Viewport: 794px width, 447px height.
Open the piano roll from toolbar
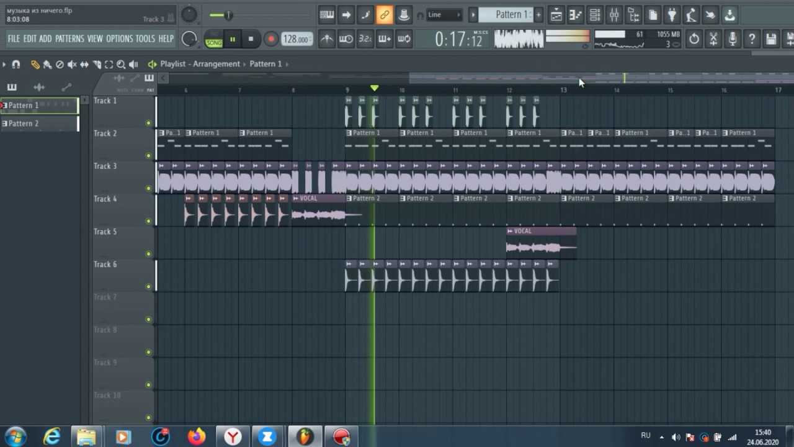coord(576,15)
